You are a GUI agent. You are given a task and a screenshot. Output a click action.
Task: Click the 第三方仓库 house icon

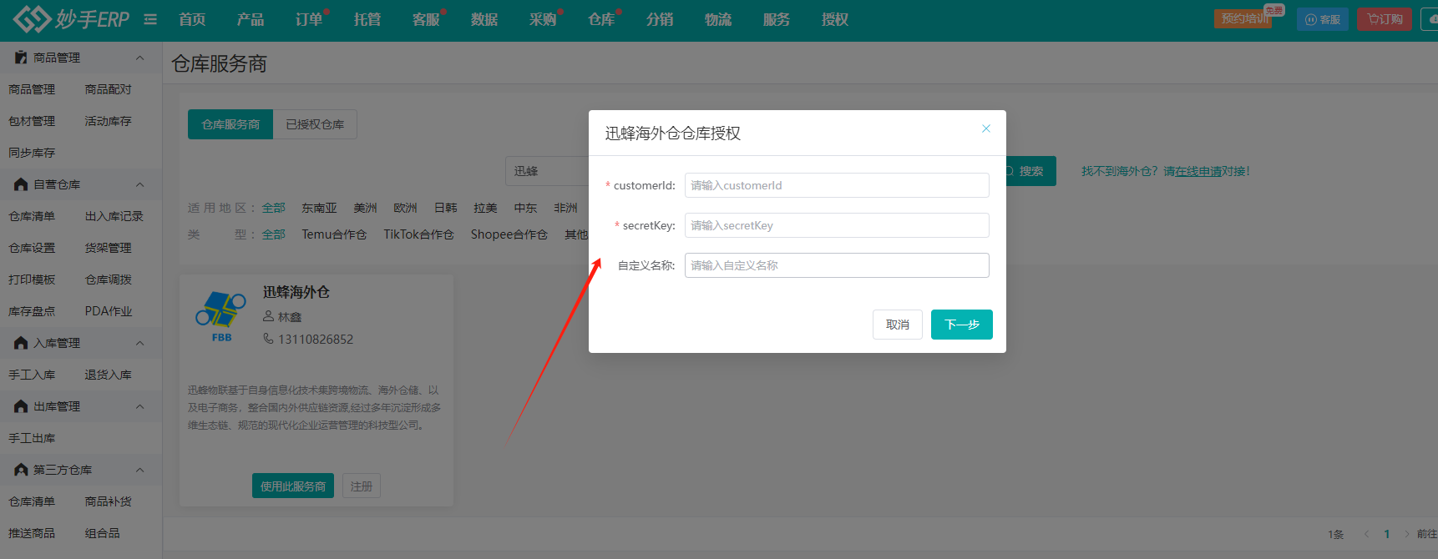click(21, 470)
